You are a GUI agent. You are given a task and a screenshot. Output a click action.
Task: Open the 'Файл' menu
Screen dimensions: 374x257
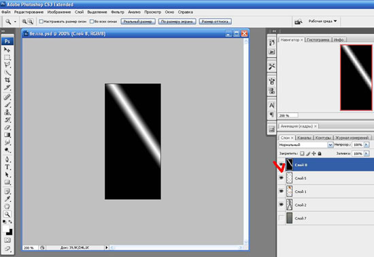[x=5, y=12]
